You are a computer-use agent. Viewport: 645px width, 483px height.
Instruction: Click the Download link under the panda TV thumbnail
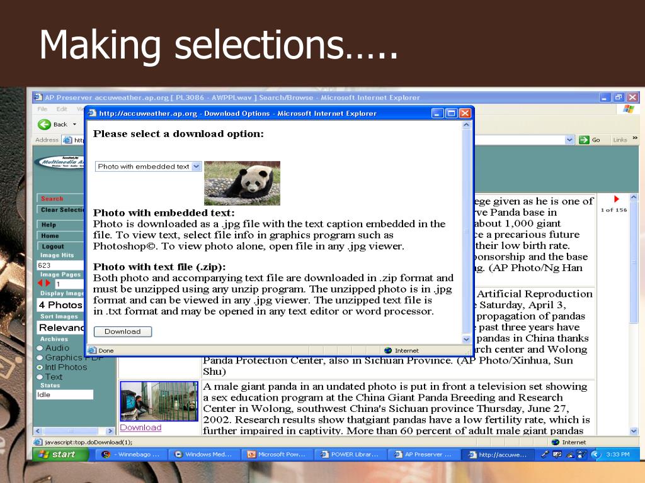coord(140,428)
